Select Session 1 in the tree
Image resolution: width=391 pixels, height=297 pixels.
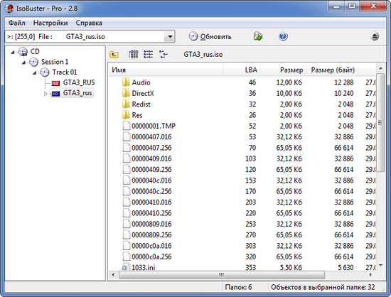(x=55, y=62)
